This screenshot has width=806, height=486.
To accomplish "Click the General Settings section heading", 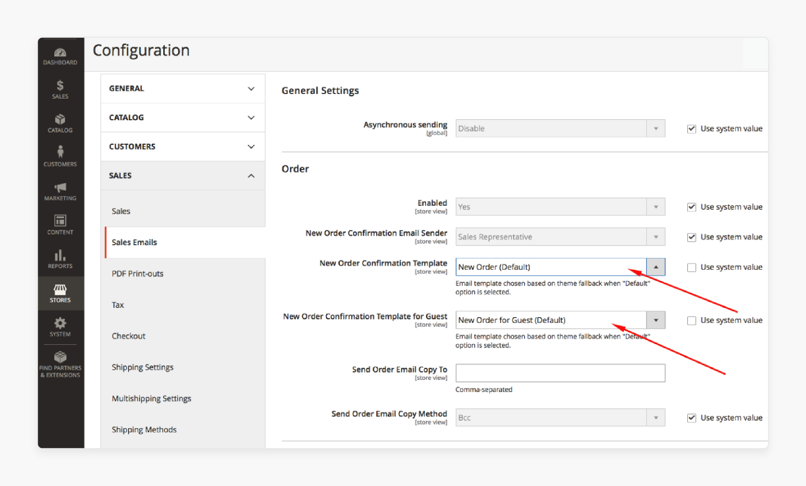I will pos(320,91).
